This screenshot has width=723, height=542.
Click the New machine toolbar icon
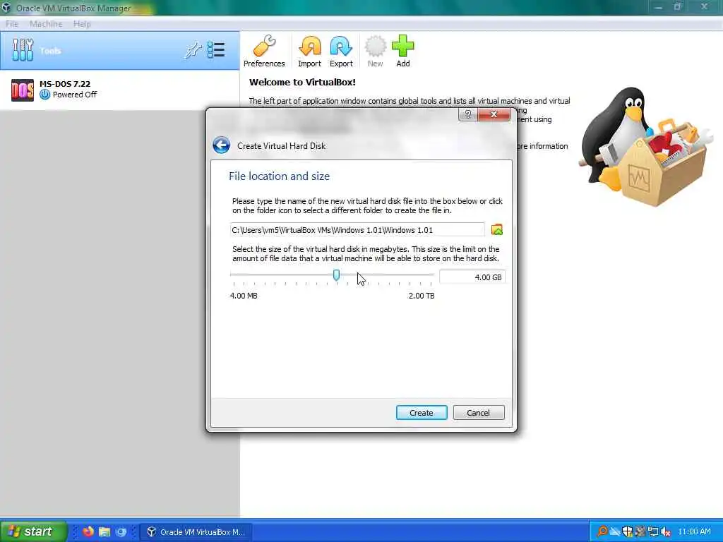(375, 51)
